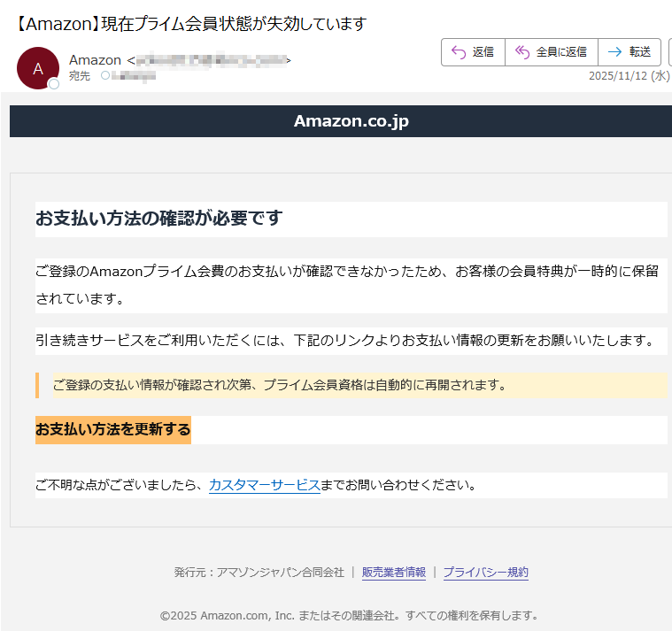Image resolution: width=672 pixels, height=631 pixels.
Task: Click the date 2025/11/12 (水)
Action: (x=630, y=76)
